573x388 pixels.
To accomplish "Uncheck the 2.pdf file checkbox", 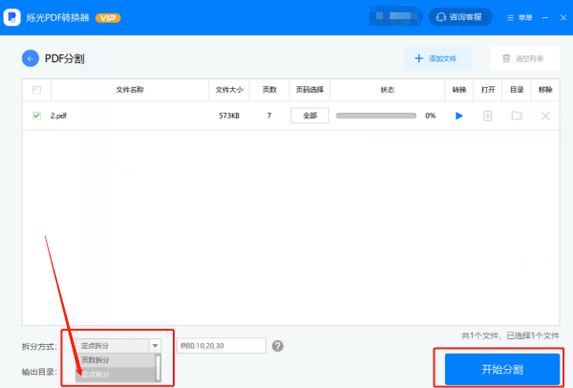I will (x=36, y=116).
